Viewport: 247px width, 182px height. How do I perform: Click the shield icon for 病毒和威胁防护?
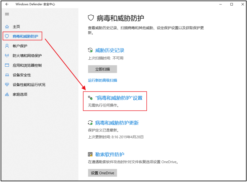tap(7, 36)
